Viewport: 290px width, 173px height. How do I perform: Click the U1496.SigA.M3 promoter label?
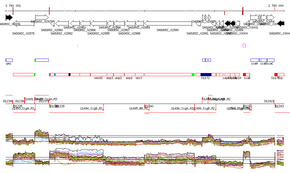coord(182,108)
